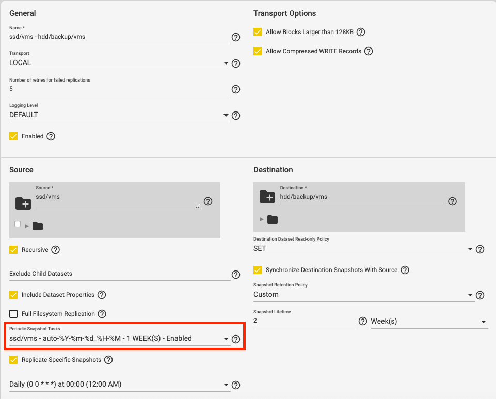Expand the source dataset tree arrow
This screenshot has width=496, height=399.
click(x=27, y=226)
